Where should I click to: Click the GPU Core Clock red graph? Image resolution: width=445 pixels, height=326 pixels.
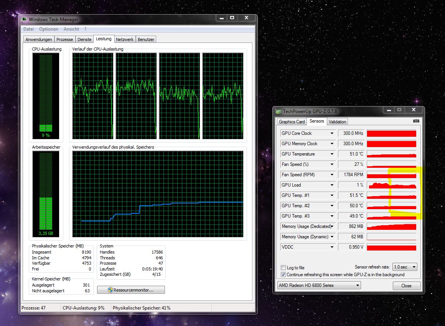(392, 133)
